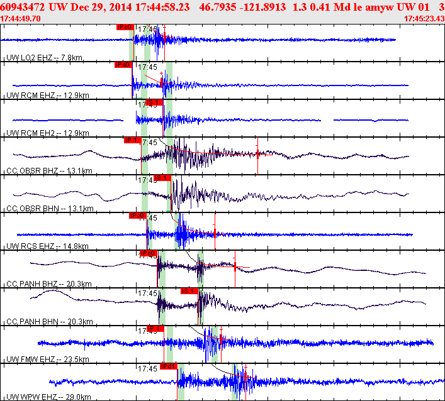
Task: Click the red coda end marker on PANH BHZ
Action: [x=235, y=267]
